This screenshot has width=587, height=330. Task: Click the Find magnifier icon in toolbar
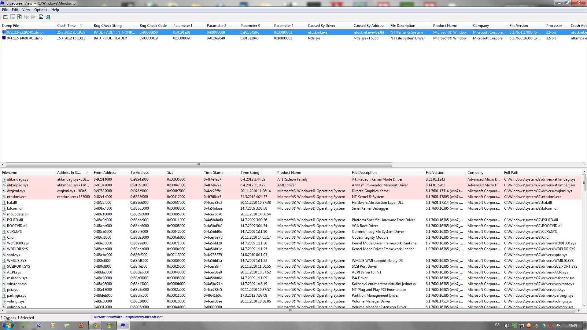[41, 17]
